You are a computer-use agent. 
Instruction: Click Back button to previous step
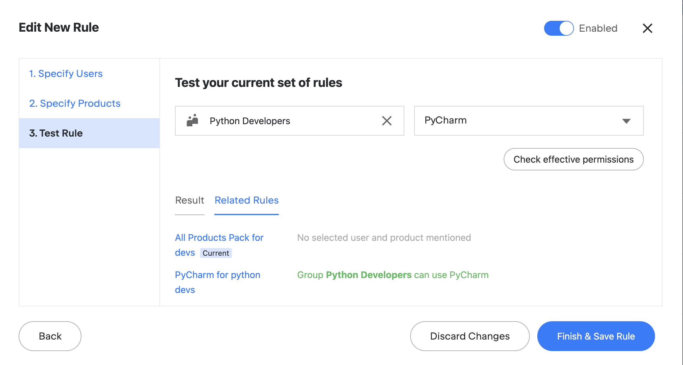(50, 336)
